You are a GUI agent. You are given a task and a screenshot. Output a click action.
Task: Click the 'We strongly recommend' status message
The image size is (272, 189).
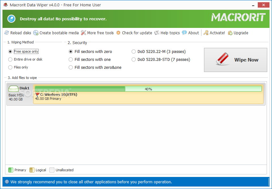pyautogui.click(x=91, y=182)
